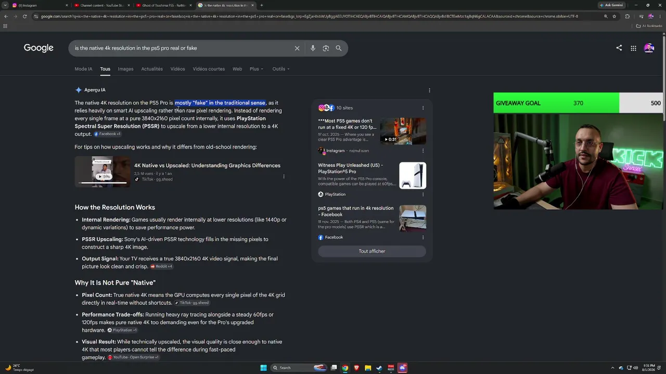The image size is (666, 374).
Task: Select the Tous results tab
Action: click(x=105, y=69)
